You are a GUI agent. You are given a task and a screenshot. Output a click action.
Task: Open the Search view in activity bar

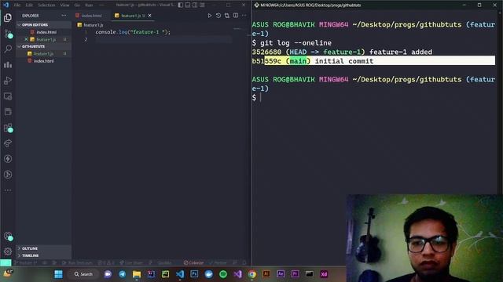pos(8,49)
